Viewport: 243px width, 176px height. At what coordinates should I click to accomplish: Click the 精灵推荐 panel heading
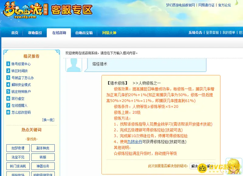coord(32,56)
